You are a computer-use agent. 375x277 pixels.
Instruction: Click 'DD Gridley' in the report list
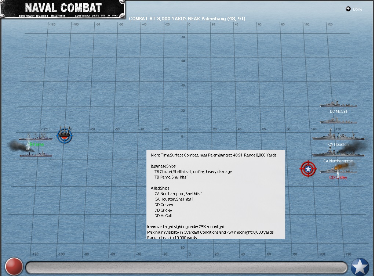(163, 210)
